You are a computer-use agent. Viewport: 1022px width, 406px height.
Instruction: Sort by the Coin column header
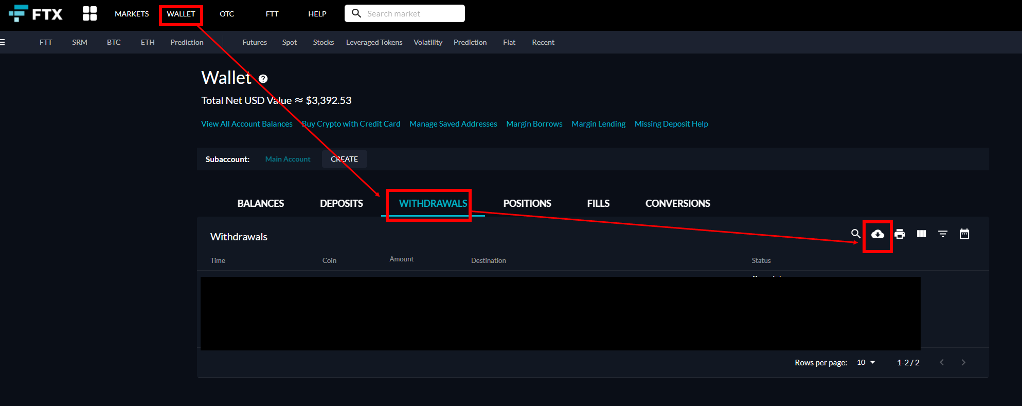pos(329,260)
